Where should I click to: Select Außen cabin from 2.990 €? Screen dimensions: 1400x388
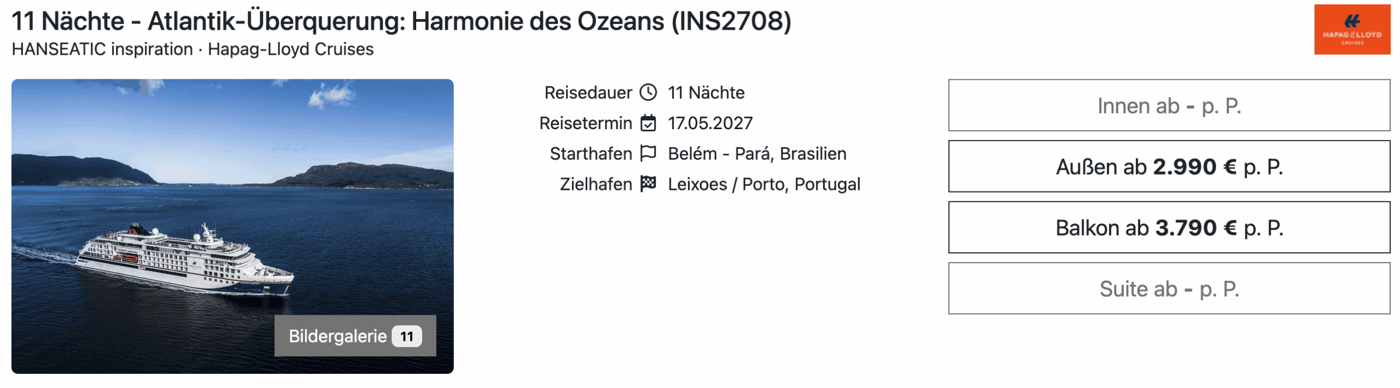[1169, 166]
